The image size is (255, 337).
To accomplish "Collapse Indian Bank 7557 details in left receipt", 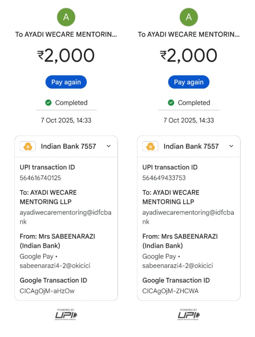I will coord(109,146).
